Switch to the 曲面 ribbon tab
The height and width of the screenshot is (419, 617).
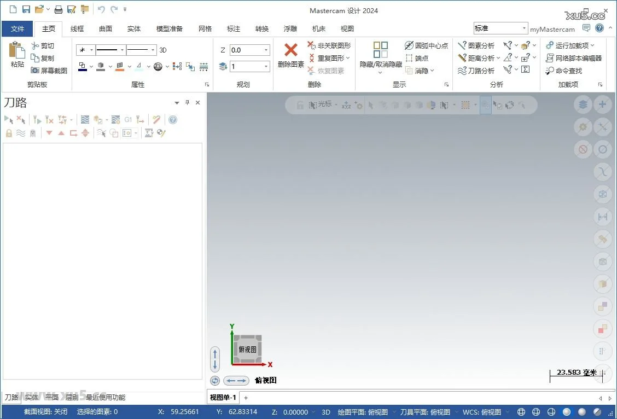106,28
